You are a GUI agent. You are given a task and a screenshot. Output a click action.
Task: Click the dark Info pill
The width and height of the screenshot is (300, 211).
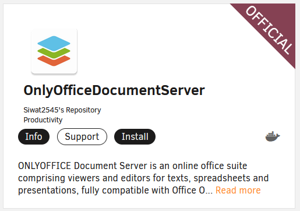click(x=34, y=136)
